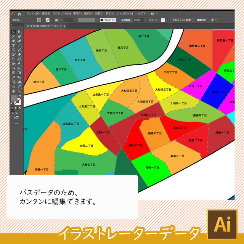The height and width of the screenshot is (244, 244).
Task: Open the Edit Toolbar three-dots button
Action: coord(16,124)
